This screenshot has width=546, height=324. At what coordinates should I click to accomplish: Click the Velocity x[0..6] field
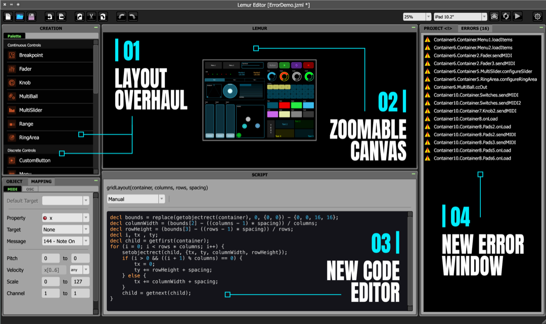point(55,270)
